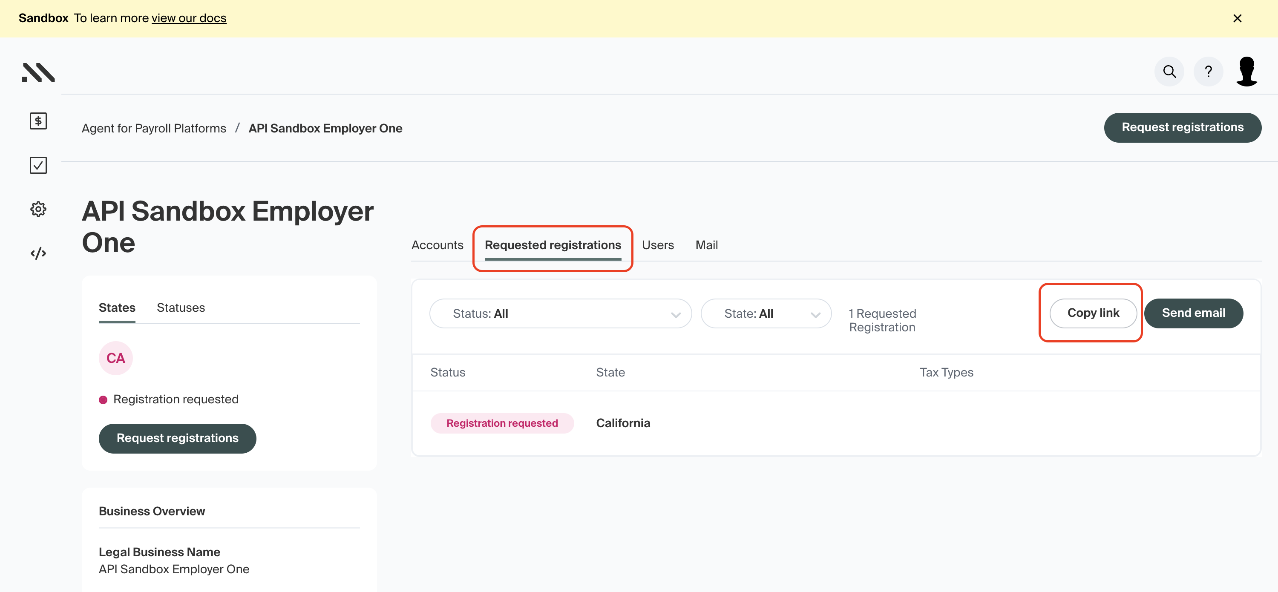
Task: Switch to the Users tab
Action: coord(657,245)
